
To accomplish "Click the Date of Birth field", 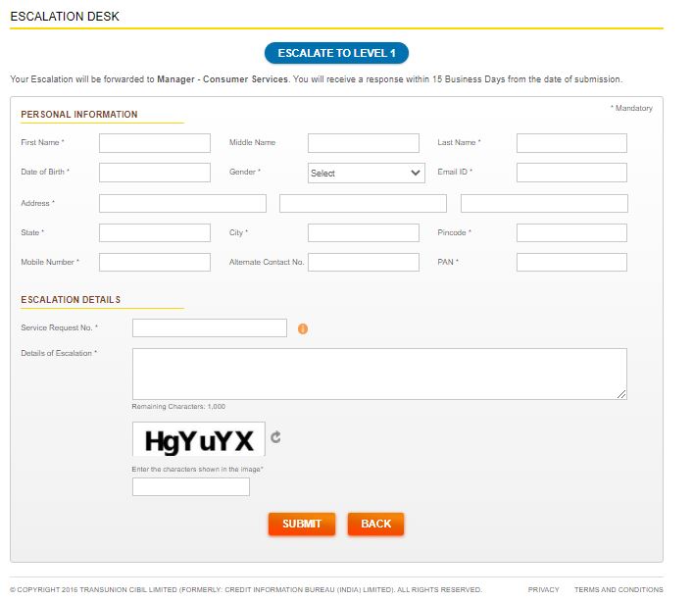I will pos(155,173).
